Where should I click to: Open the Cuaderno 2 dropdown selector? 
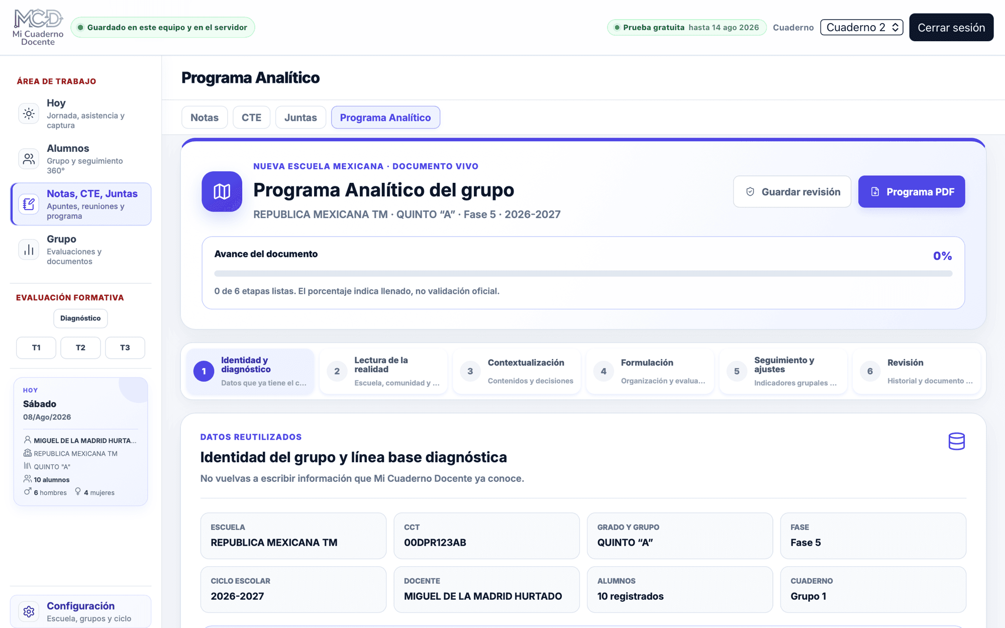(x=861, y=27)
